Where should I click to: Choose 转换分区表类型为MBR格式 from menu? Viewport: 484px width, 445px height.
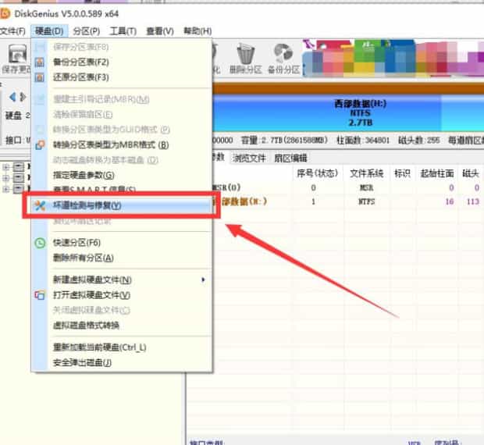(x=110, y=145)
